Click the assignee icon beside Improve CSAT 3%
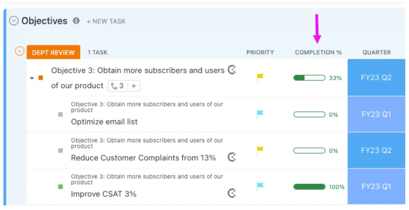Screen dimensions: 409x210 click(232, 193)
